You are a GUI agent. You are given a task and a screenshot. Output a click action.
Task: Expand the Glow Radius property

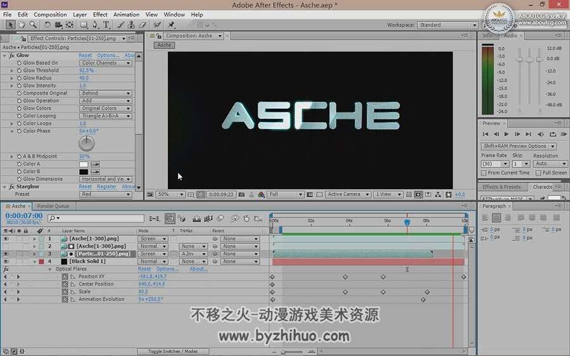coord(11,78)
